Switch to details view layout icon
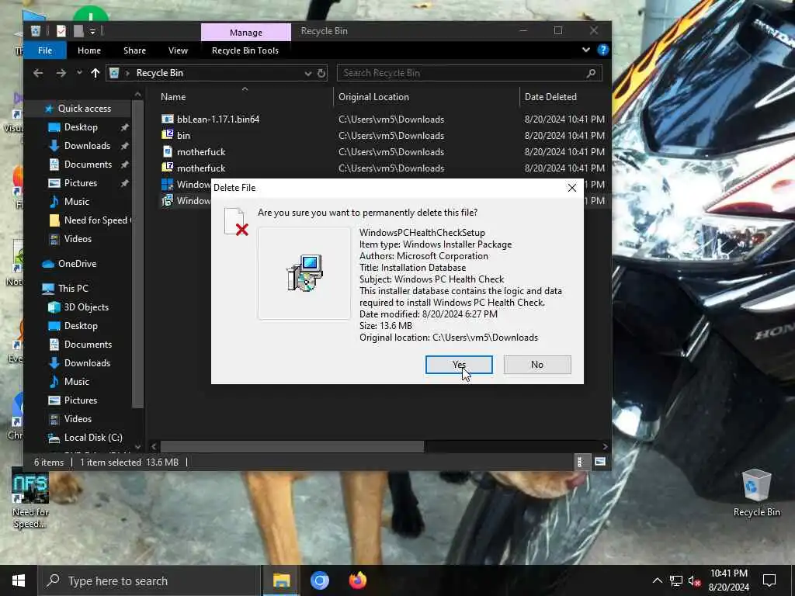The image size is (795, 596). click(581, 462)
